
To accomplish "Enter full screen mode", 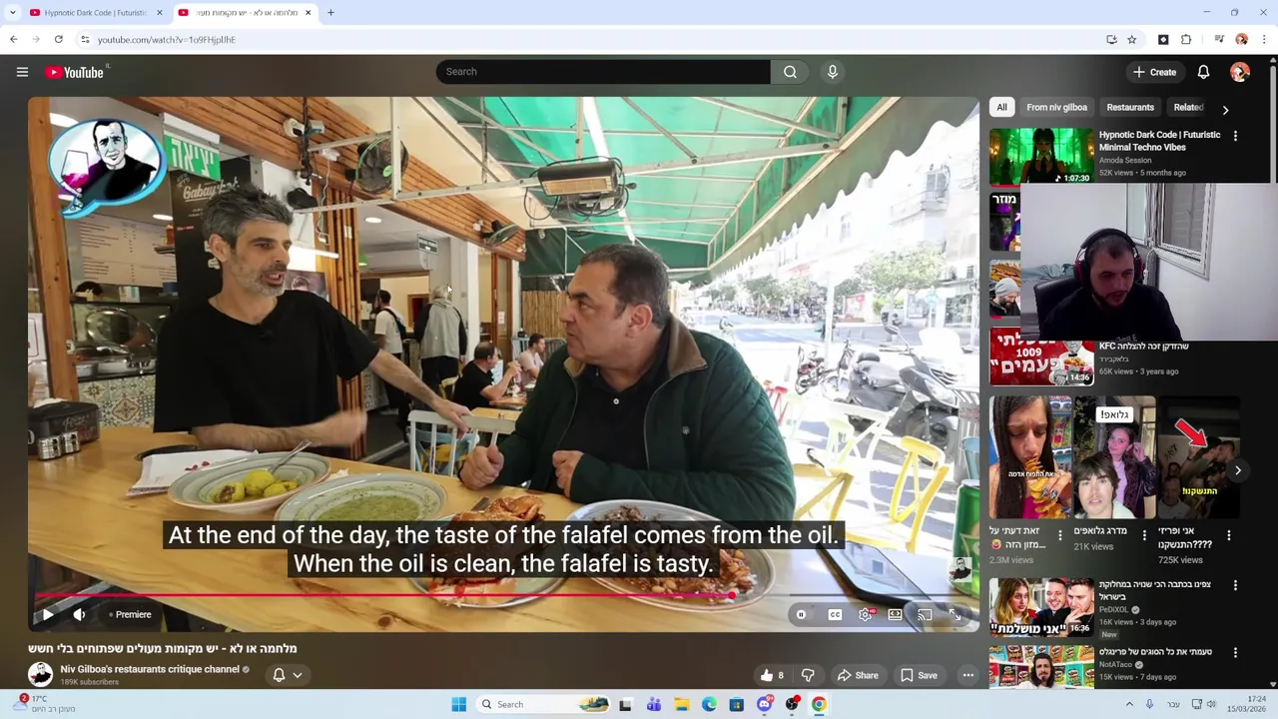I will point(955,614).
